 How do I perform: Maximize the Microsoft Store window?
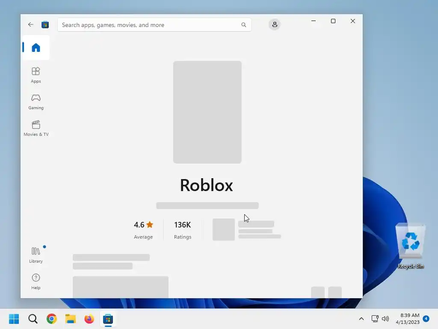tap(333, 21)
